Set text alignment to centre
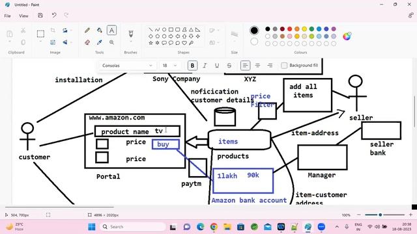Viewport: 417px width, 234px height. (257, 65)
